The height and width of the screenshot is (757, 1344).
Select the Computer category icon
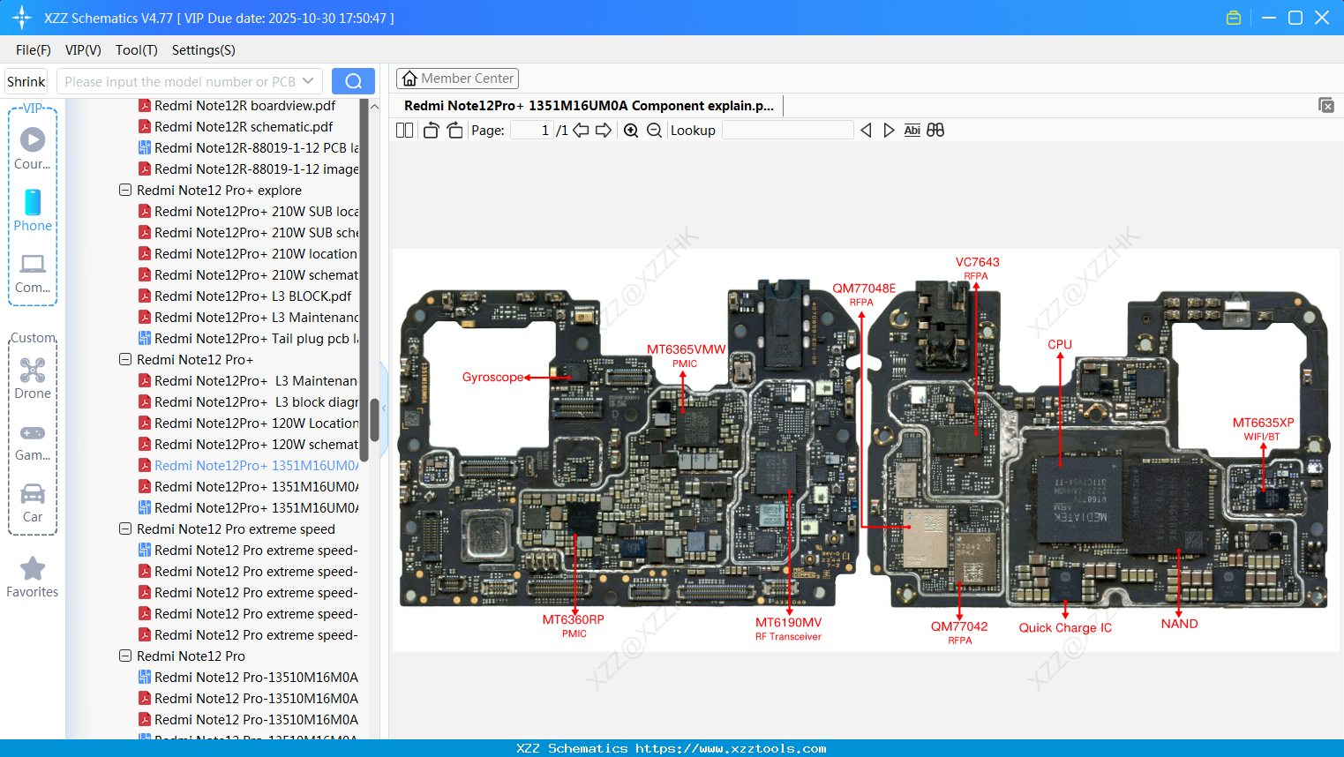33,273
